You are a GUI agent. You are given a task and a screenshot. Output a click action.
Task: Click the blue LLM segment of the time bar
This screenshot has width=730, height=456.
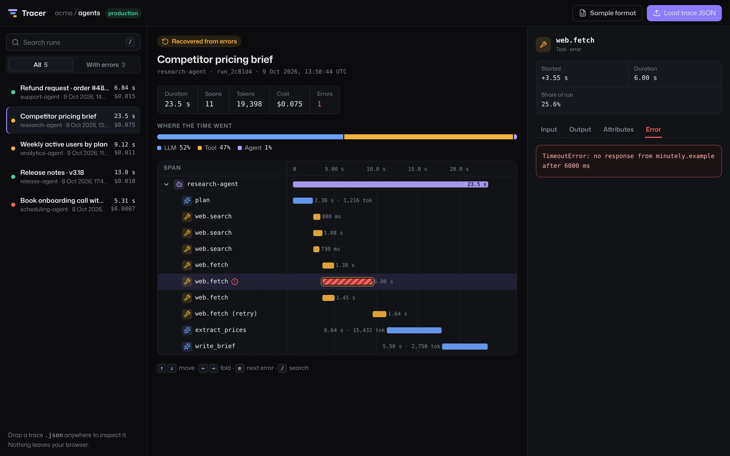(x=250, y=137)
